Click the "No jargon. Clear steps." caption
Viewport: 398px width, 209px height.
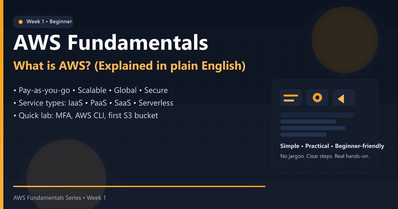325,156
